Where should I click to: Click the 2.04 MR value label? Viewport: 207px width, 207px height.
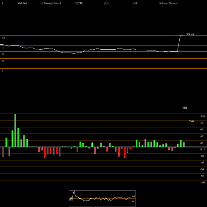click(192, 121)
